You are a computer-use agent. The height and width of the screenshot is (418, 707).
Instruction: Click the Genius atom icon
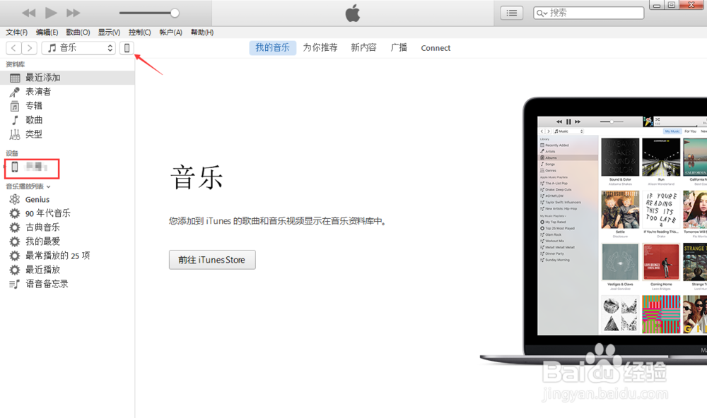coord(15,199)
